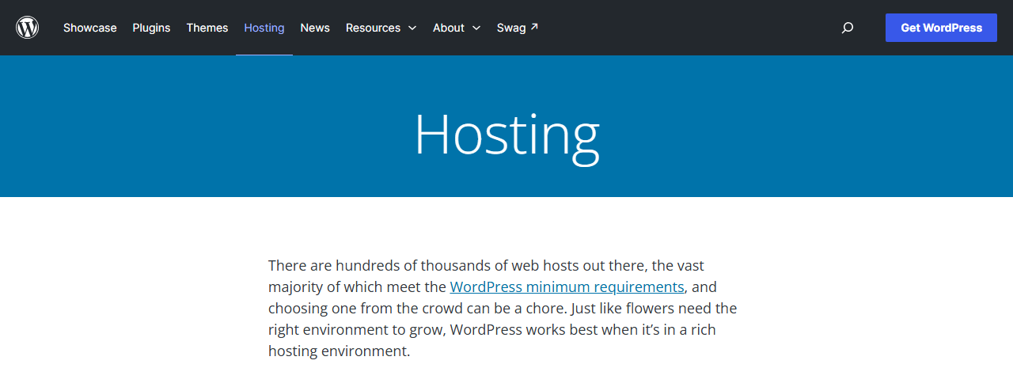
Task: Click the Get WordPress button
Action: [x=941, y=28]
